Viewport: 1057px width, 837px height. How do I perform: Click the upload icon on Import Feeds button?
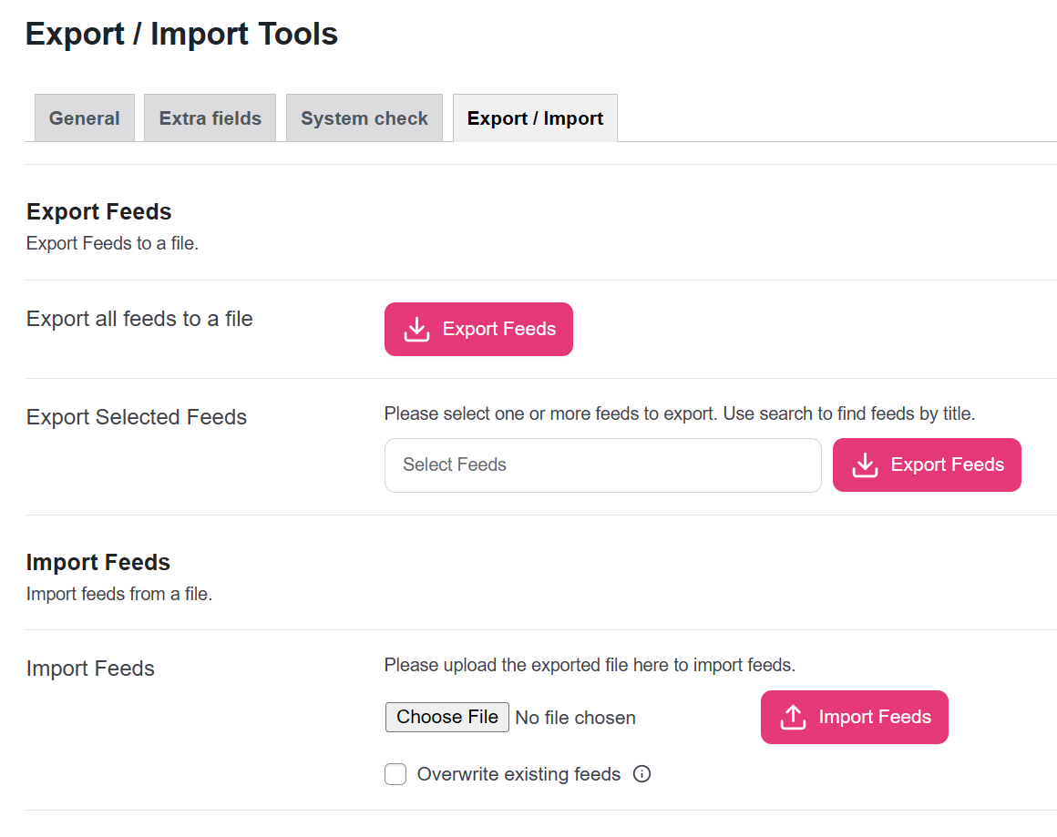(794, 718)
